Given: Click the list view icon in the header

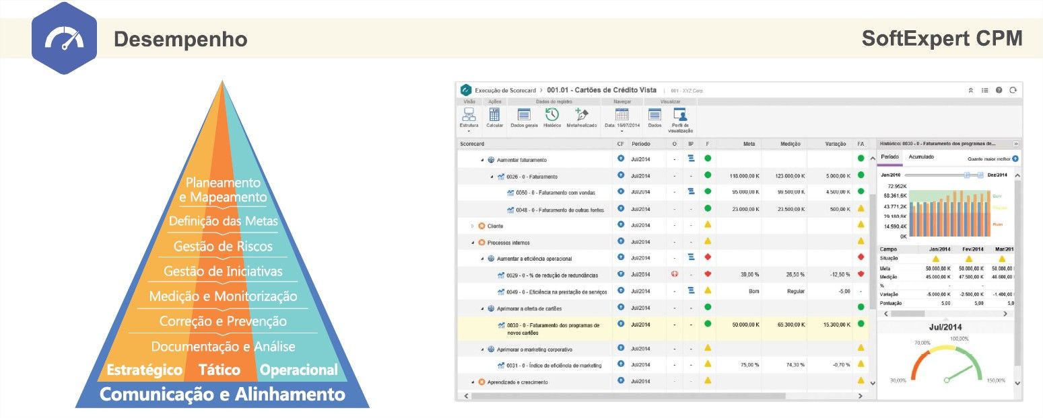Looking at the screenshot, I should click(984, 90).
